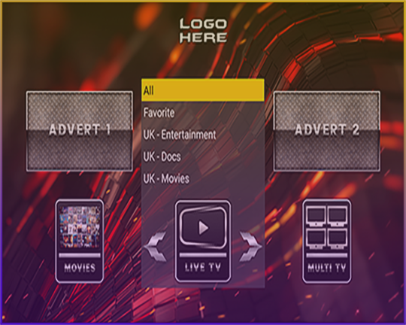Click the top-left monitor in Multi TV icon
Viewport: 406px width, 325px height.
click(x=316, y=217)
